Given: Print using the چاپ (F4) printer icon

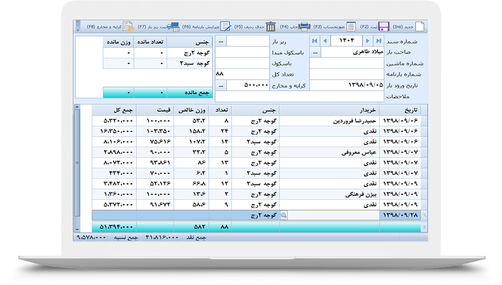Looking at the screenshot, I should (x=305, y=27).
